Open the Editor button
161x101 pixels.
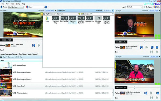click(157, 7)
